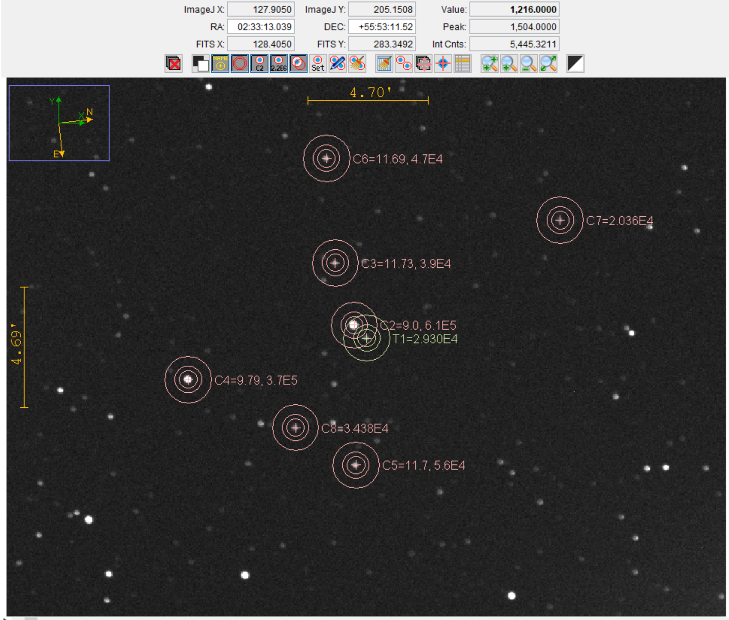Click the delete slice icon with red X
This screenshot has width=729, height=620.
(x=173, y=64)
